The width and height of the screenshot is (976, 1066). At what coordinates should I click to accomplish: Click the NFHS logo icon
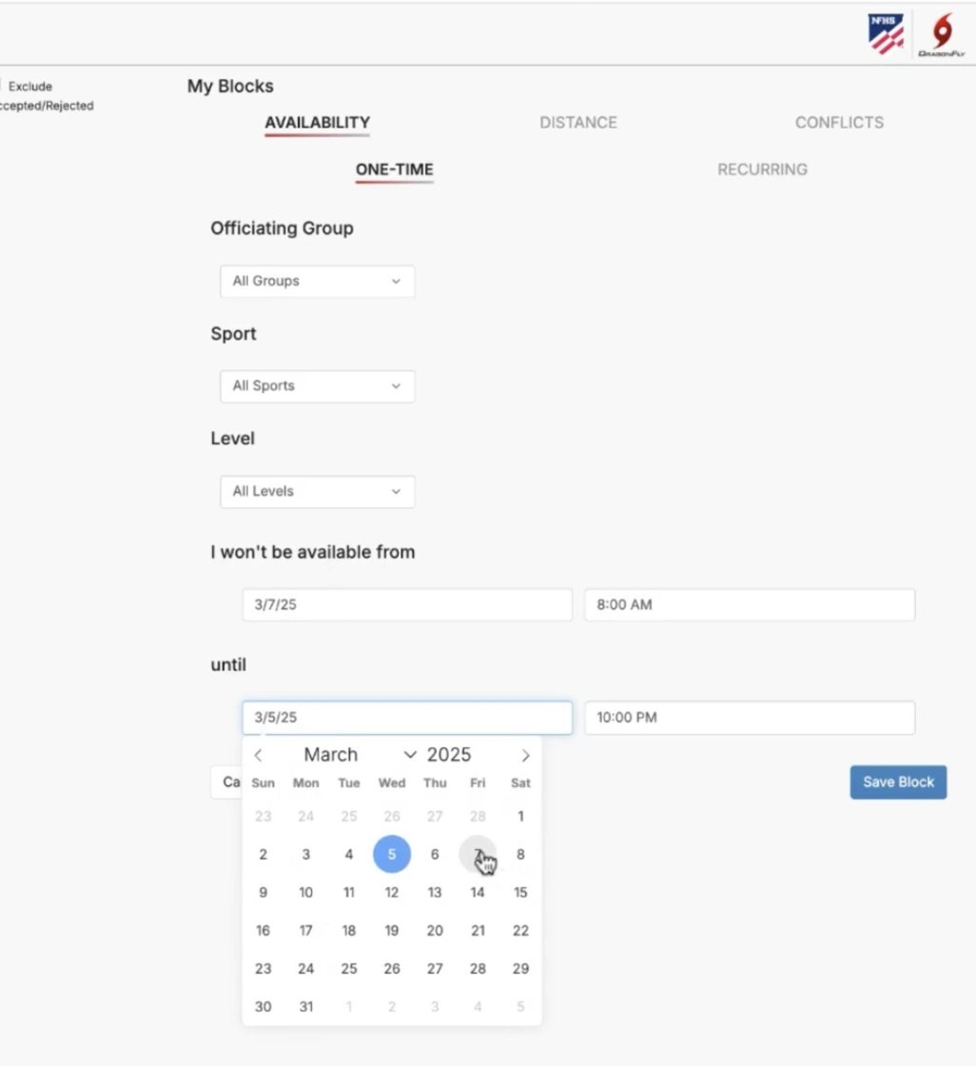point(886,34)
